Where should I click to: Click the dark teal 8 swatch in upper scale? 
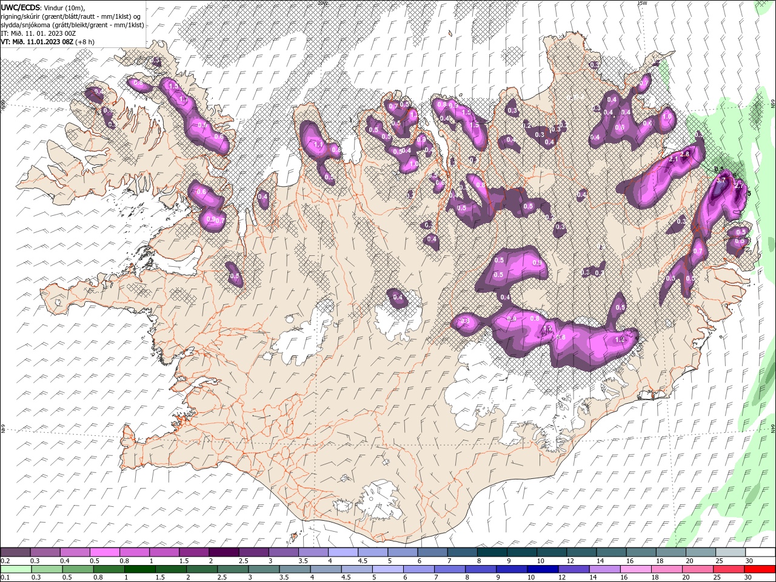pos(491,552)
